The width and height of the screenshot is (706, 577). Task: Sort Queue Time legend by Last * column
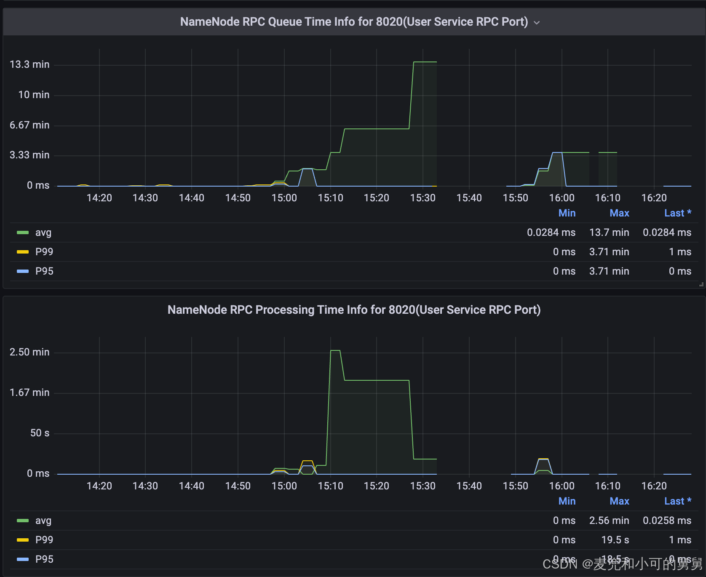[x=678, y=213]
